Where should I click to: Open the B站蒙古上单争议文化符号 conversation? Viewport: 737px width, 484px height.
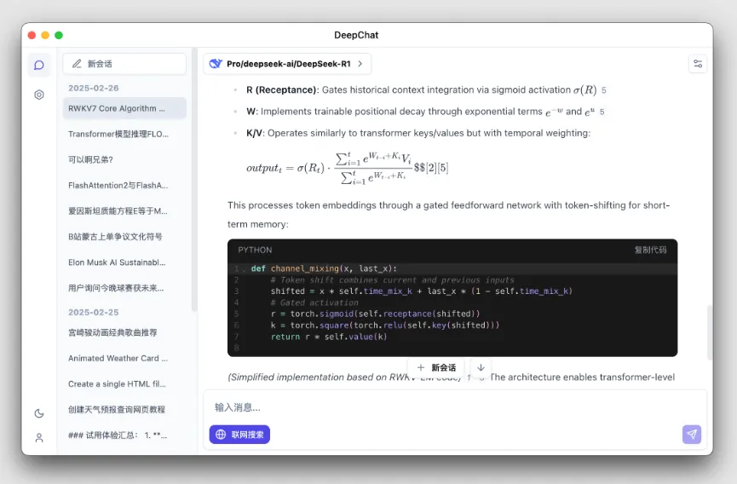click(x=124, y=237)
